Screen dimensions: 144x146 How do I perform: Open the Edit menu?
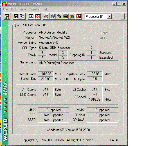[13, 9]
